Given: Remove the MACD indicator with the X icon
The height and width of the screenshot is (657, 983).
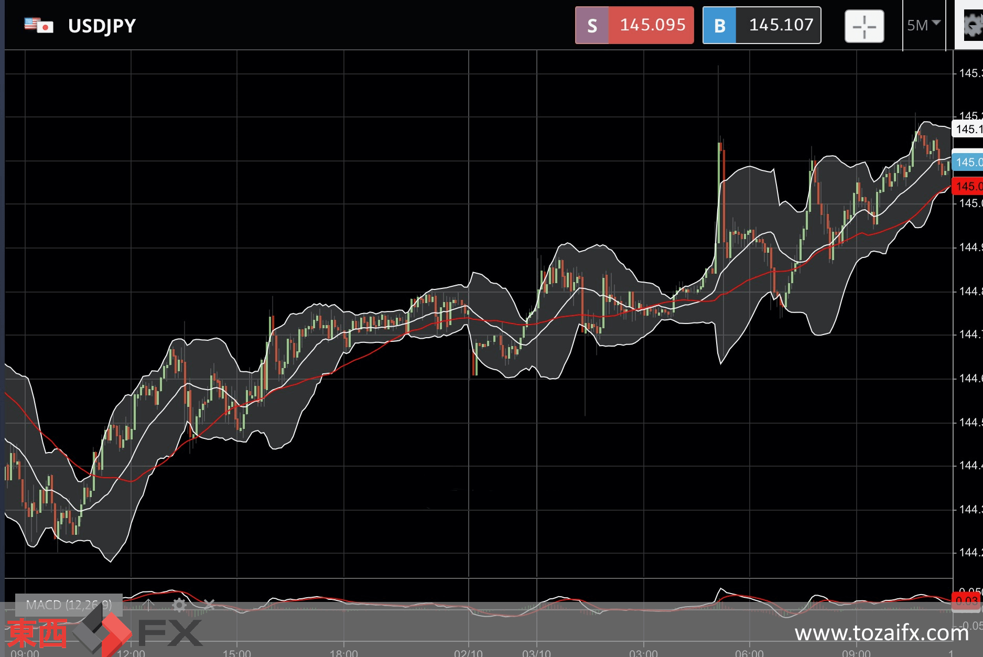Looking at the screenshot, I should [x=209, y=605].
